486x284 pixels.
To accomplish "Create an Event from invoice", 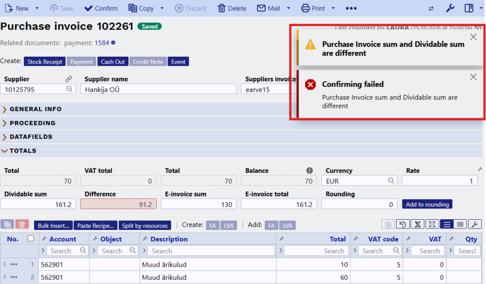I will pos(178,62).
